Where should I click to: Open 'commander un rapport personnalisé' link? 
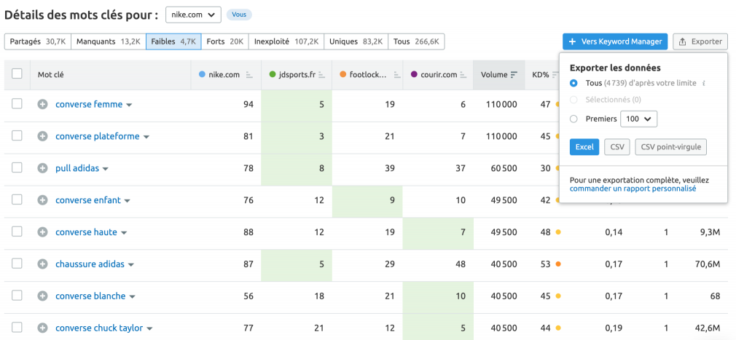point(633,189)
